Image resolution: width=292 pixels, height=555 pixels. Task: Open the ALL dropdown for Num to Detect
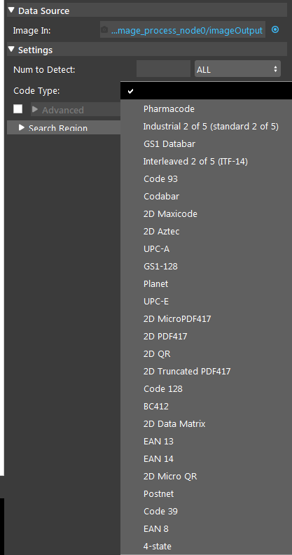(x=237, y=69)
